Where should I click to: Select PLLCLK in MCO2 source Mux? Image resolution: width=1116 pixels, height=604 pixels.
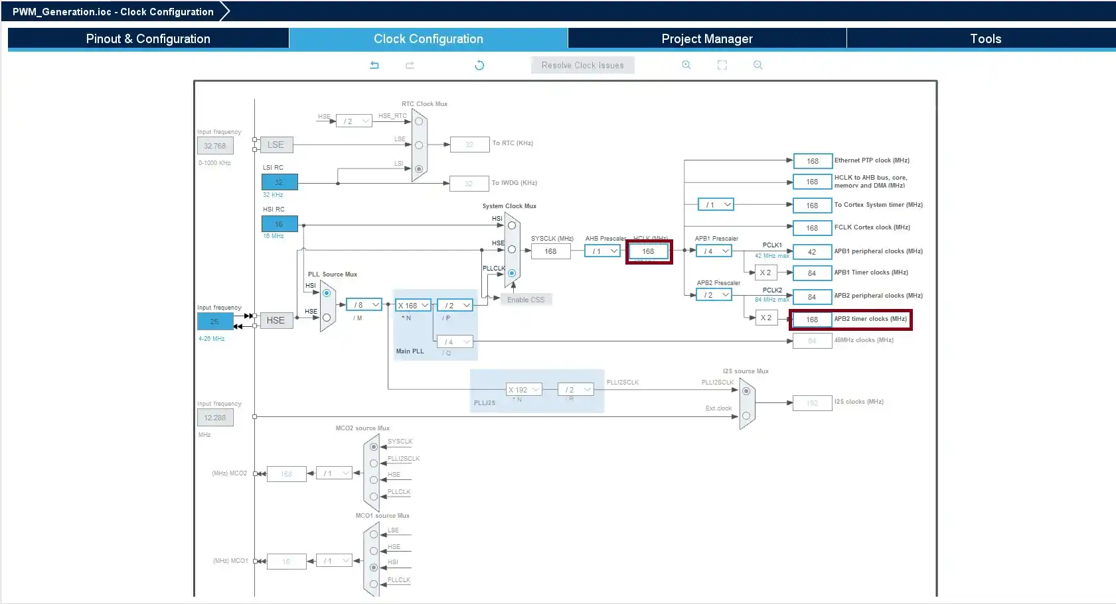click(x=374, y=497)
